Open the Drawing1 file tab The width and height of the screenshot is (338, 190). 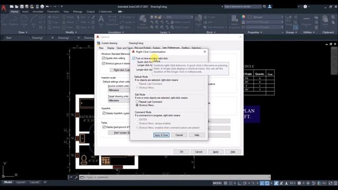tap(37, 38)
